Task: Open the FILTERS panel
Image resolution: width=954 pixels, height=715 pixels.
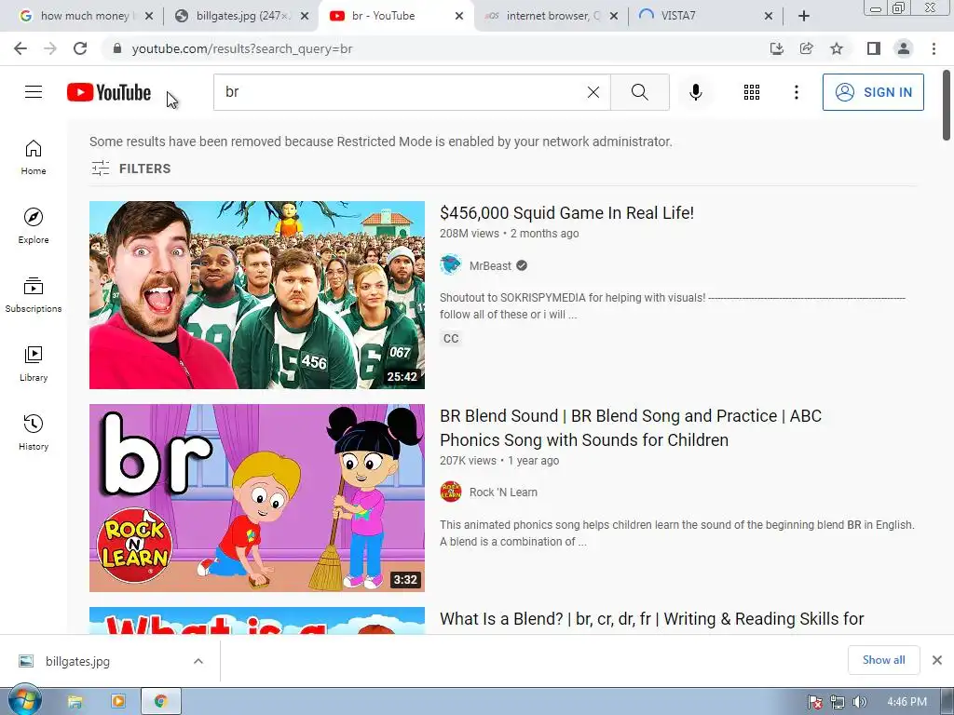Action: click(130, 169)
